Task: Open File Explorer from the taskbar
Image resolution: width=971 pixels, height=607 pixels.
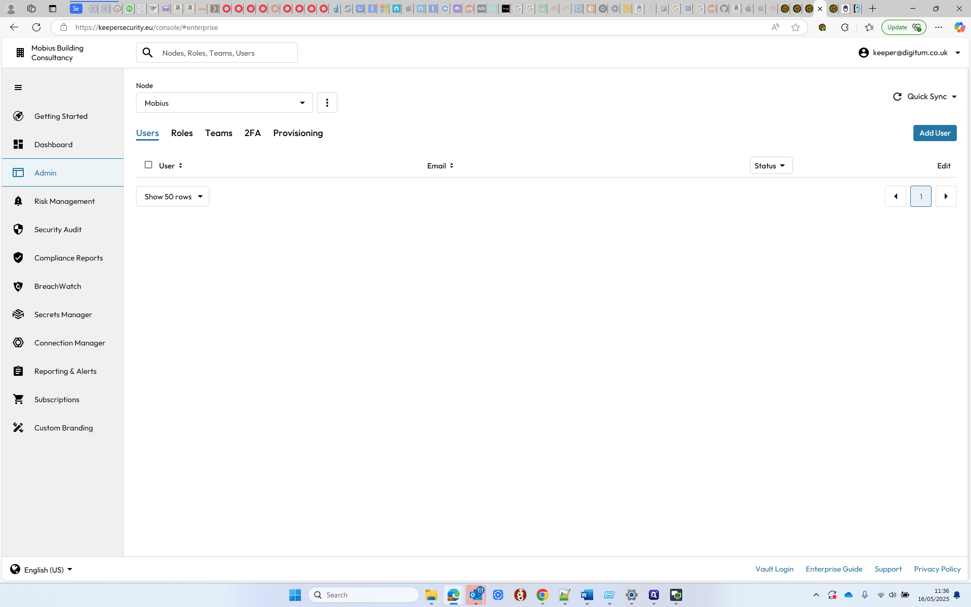Action: 431,595
